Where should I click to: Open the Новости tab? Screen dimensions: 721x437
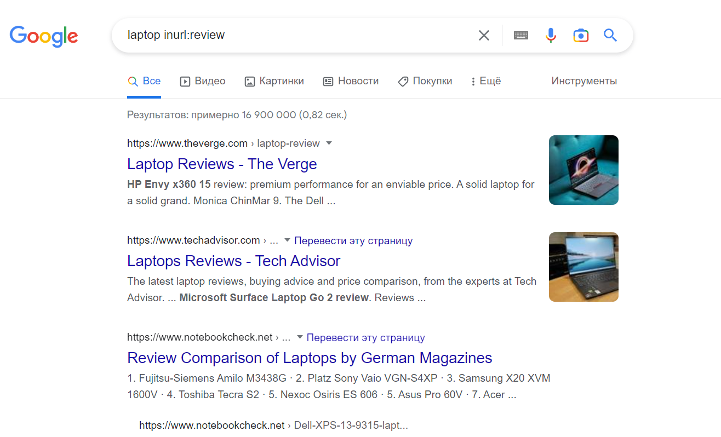point(351,81)
